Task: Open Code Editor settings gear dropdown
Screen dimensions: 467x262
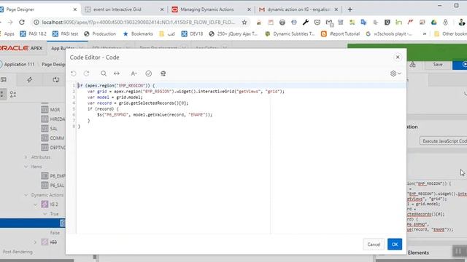Action: tap(395, 74)
